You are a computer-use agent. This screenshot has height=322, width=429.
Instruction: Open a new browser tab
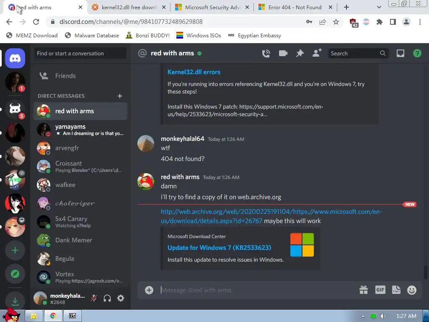click(346, 8)
